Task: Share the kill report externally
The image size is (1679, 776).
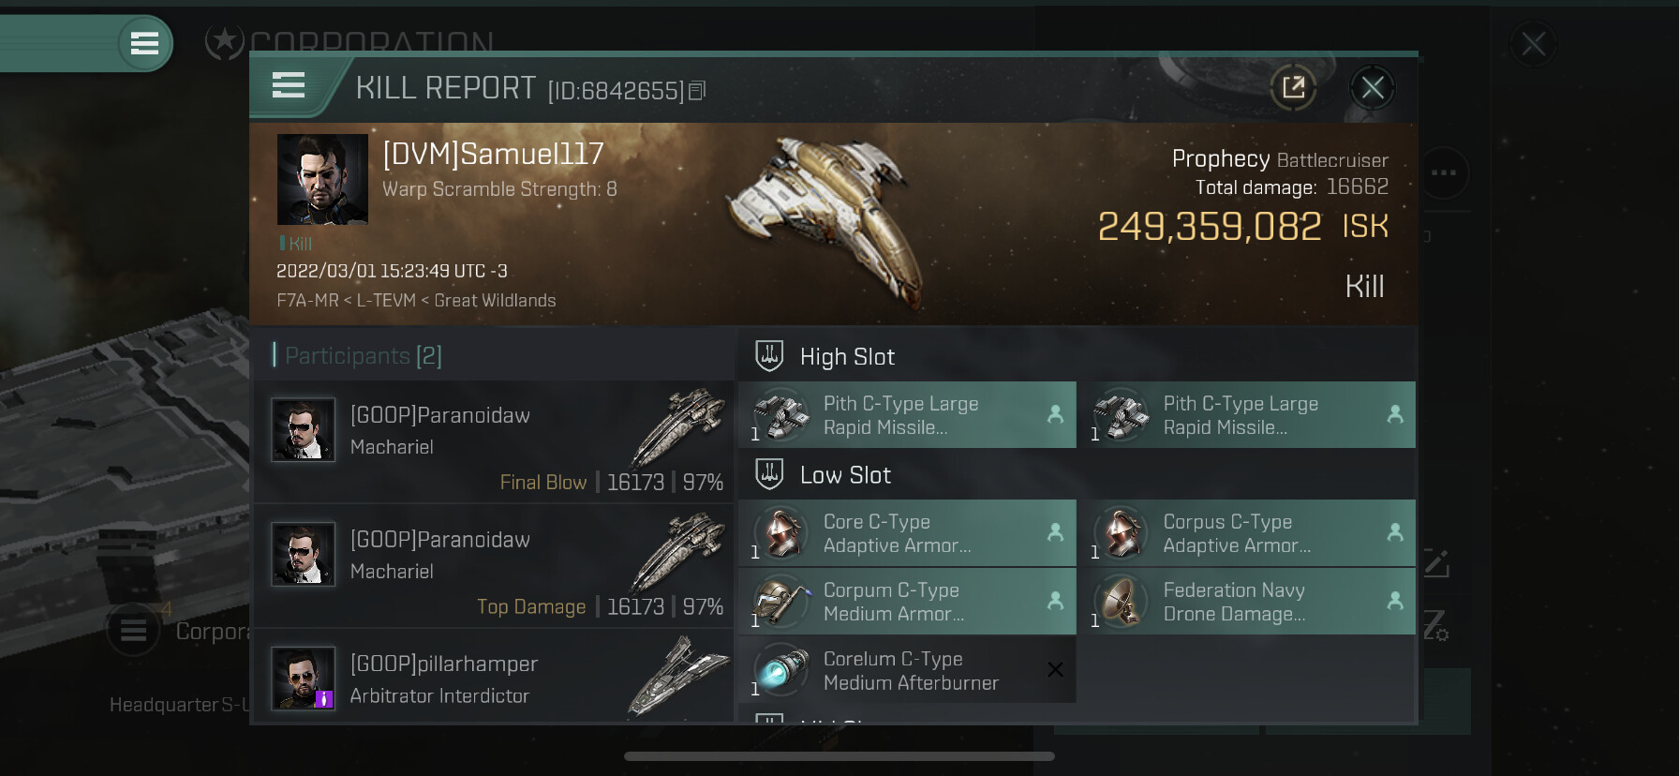Action: pos(1293,88)
